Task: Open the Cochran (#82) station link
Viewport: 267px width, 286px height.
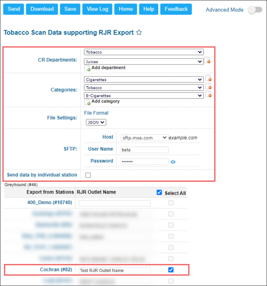Action: click(x=56, y=270)
